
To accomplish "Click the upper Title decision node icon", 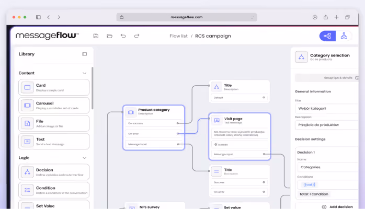I will click(x=216, y=87).
